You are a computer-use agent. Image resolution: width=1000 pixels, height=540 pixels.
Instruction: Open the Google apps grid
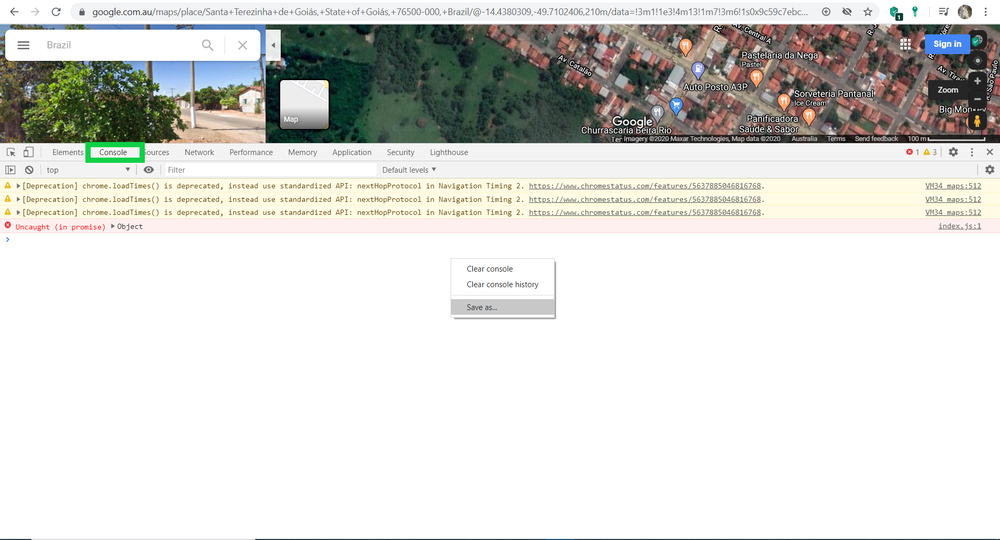pyautogui.click(x=906, y=44)
